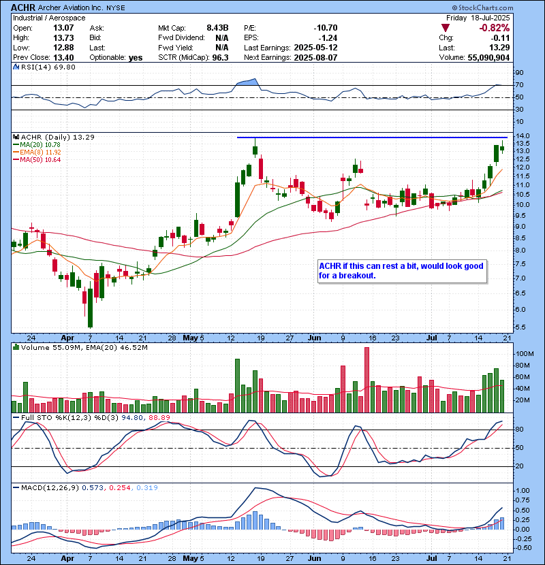Click the -0.82% percent change value
The width and height of the screenshot is (545, 565).
(x=494, y=28)
